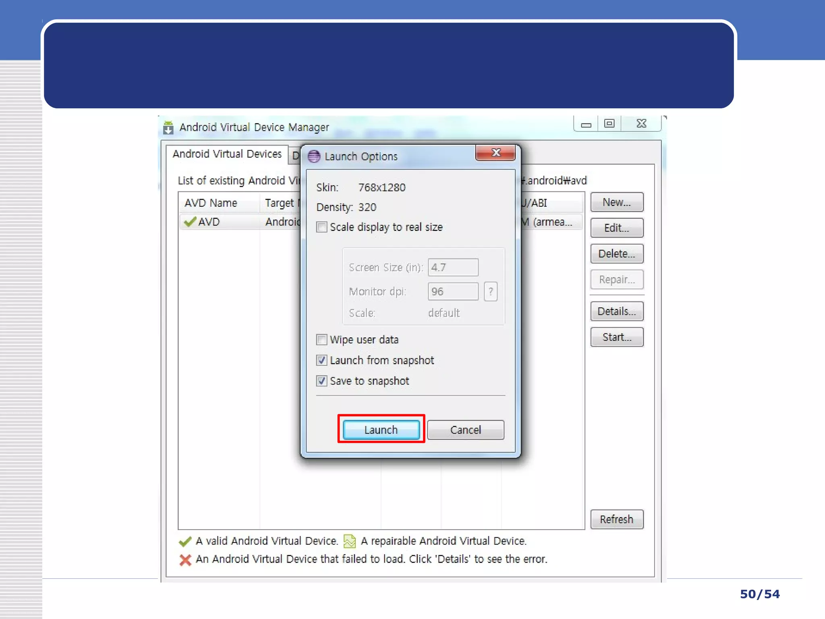
Task: Click the New... button in AVD Manager
Action: coord(617,202)
